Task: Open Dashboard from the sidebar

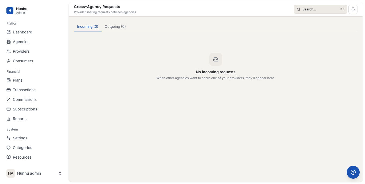Action: point(34,32)
